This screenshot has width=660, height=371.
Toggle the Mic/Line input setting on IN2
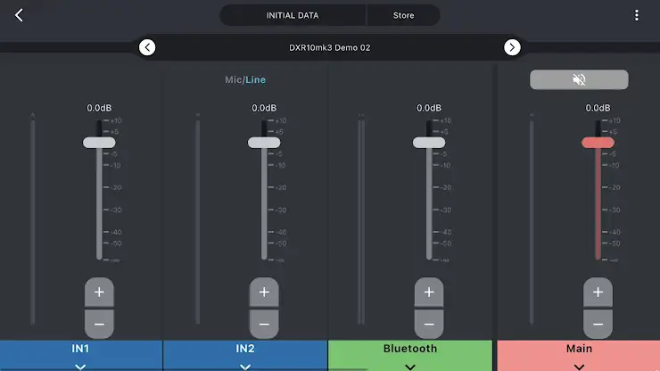245,79
